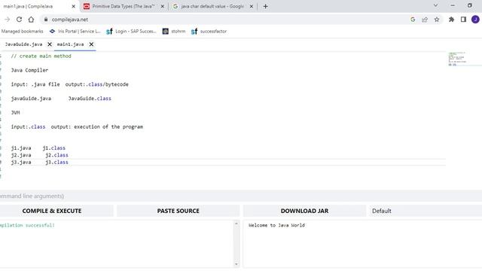Viewport: 482px width, 271px height.
Task: Click the browser forward arrow
Action: coord(7,20)
